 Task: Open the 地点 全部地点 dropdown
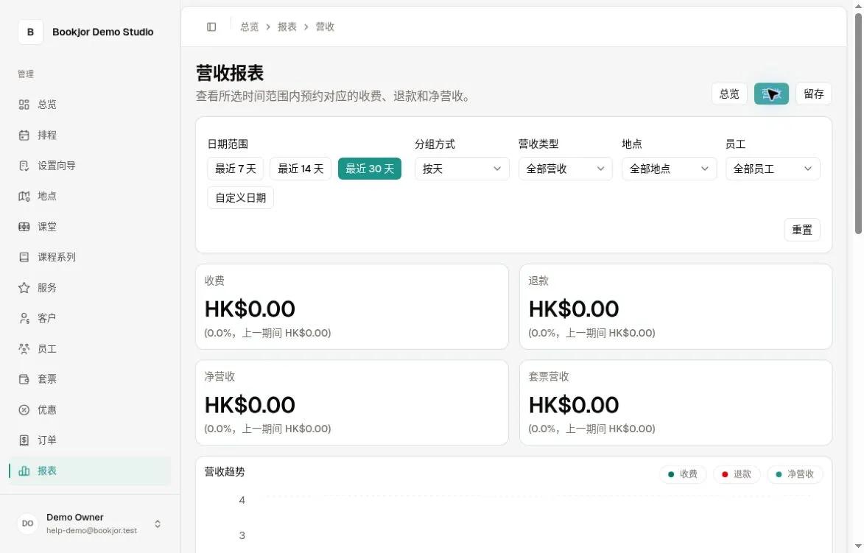669,169
